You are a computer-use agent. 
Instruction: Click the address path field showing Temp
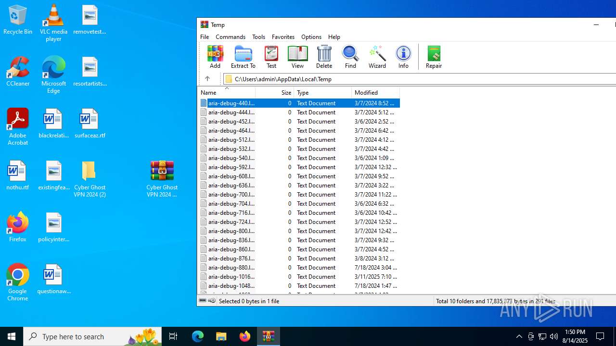pyautogui.click(x=419, y=79)
